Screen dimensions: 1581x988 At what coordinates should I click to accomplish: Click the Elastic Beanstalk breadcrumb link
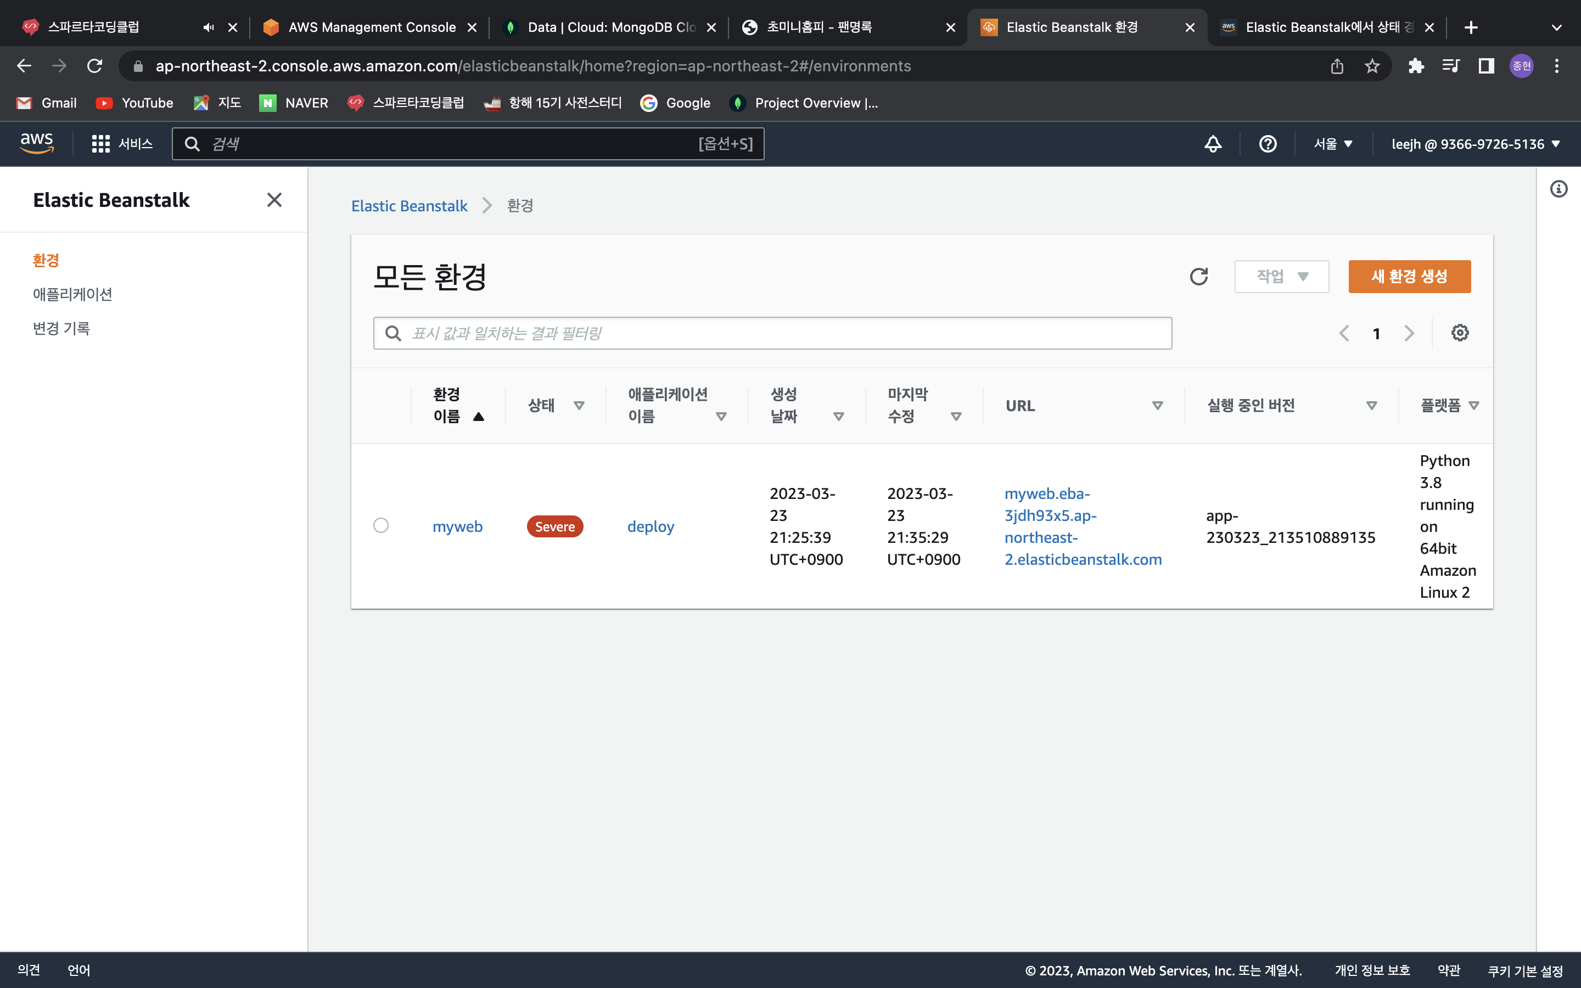409,206
